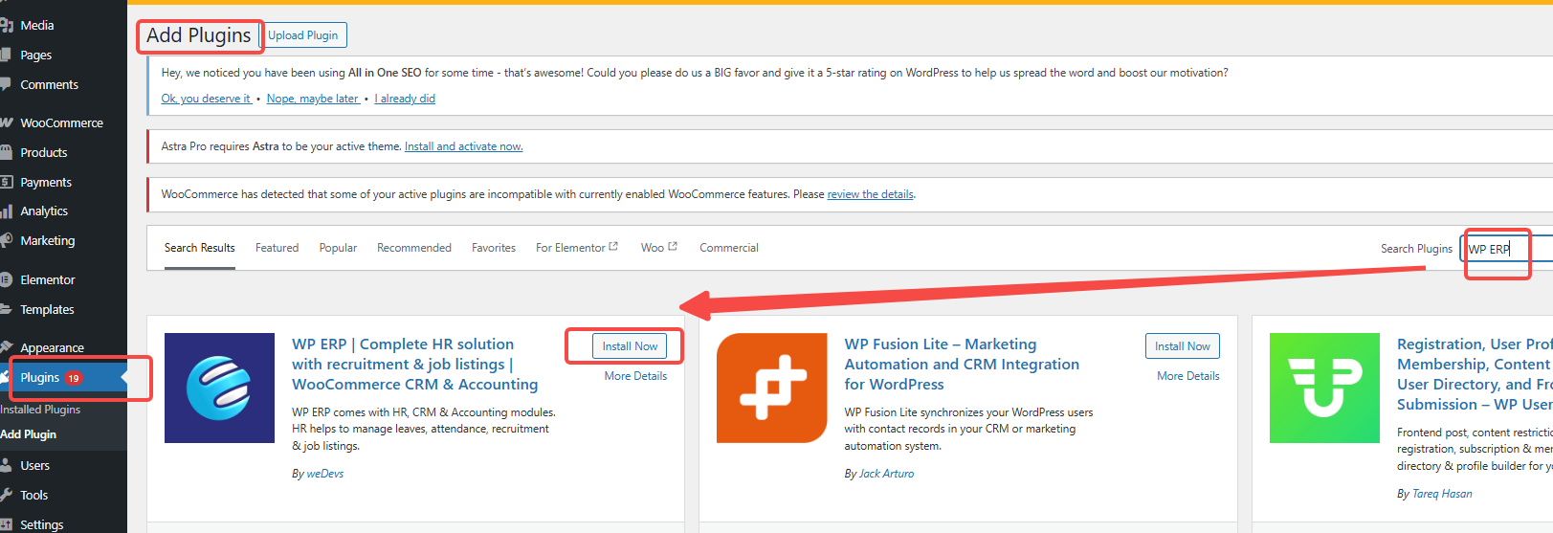Screen dimensions: 1553x533
Task: Open Tareq Hasan author link
Action: [1442, 494]
